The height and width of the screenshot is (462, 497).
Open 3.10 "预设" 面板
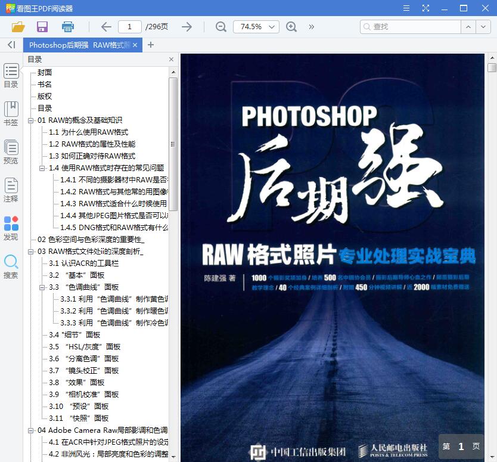coord(79,407)
